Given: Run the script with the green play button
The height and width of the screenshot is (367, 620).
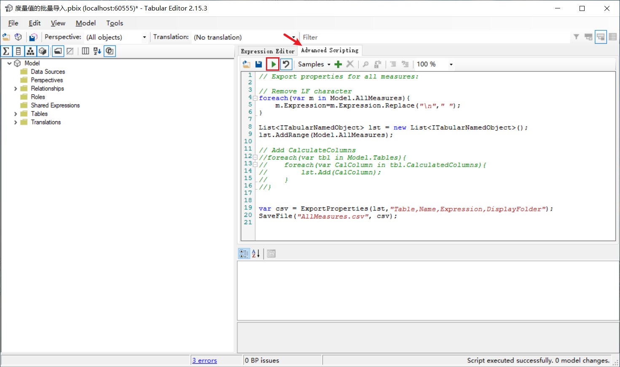Looking at the screenshot, I should (273, 64).
